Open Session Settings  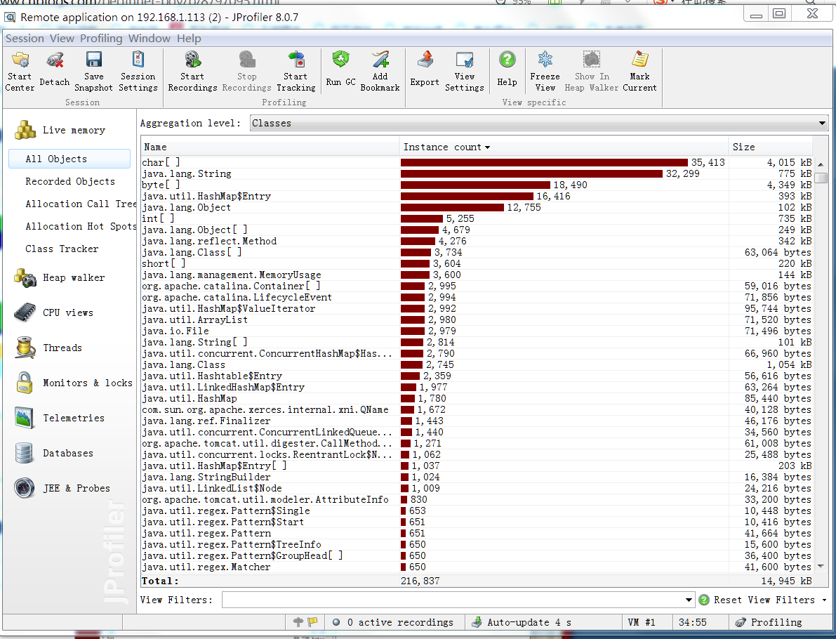[x=138, y=70]
